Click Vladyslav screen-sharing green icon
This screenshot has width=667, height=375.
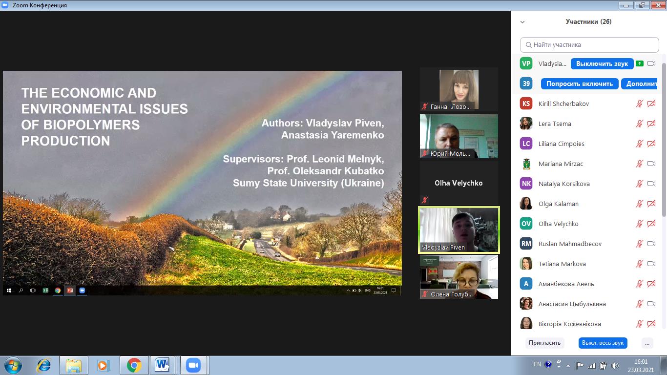640,63
